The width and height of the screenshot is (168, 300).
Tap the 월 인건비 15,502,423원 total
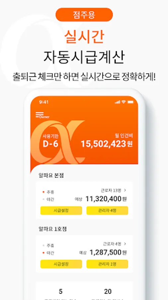[107, 141]
